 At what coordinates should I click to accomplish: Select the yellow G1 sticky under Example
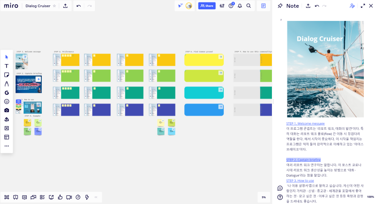coord(27,122)
